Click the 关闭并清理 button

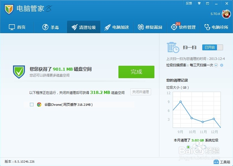pyautogui.click(x=141, y=92)
